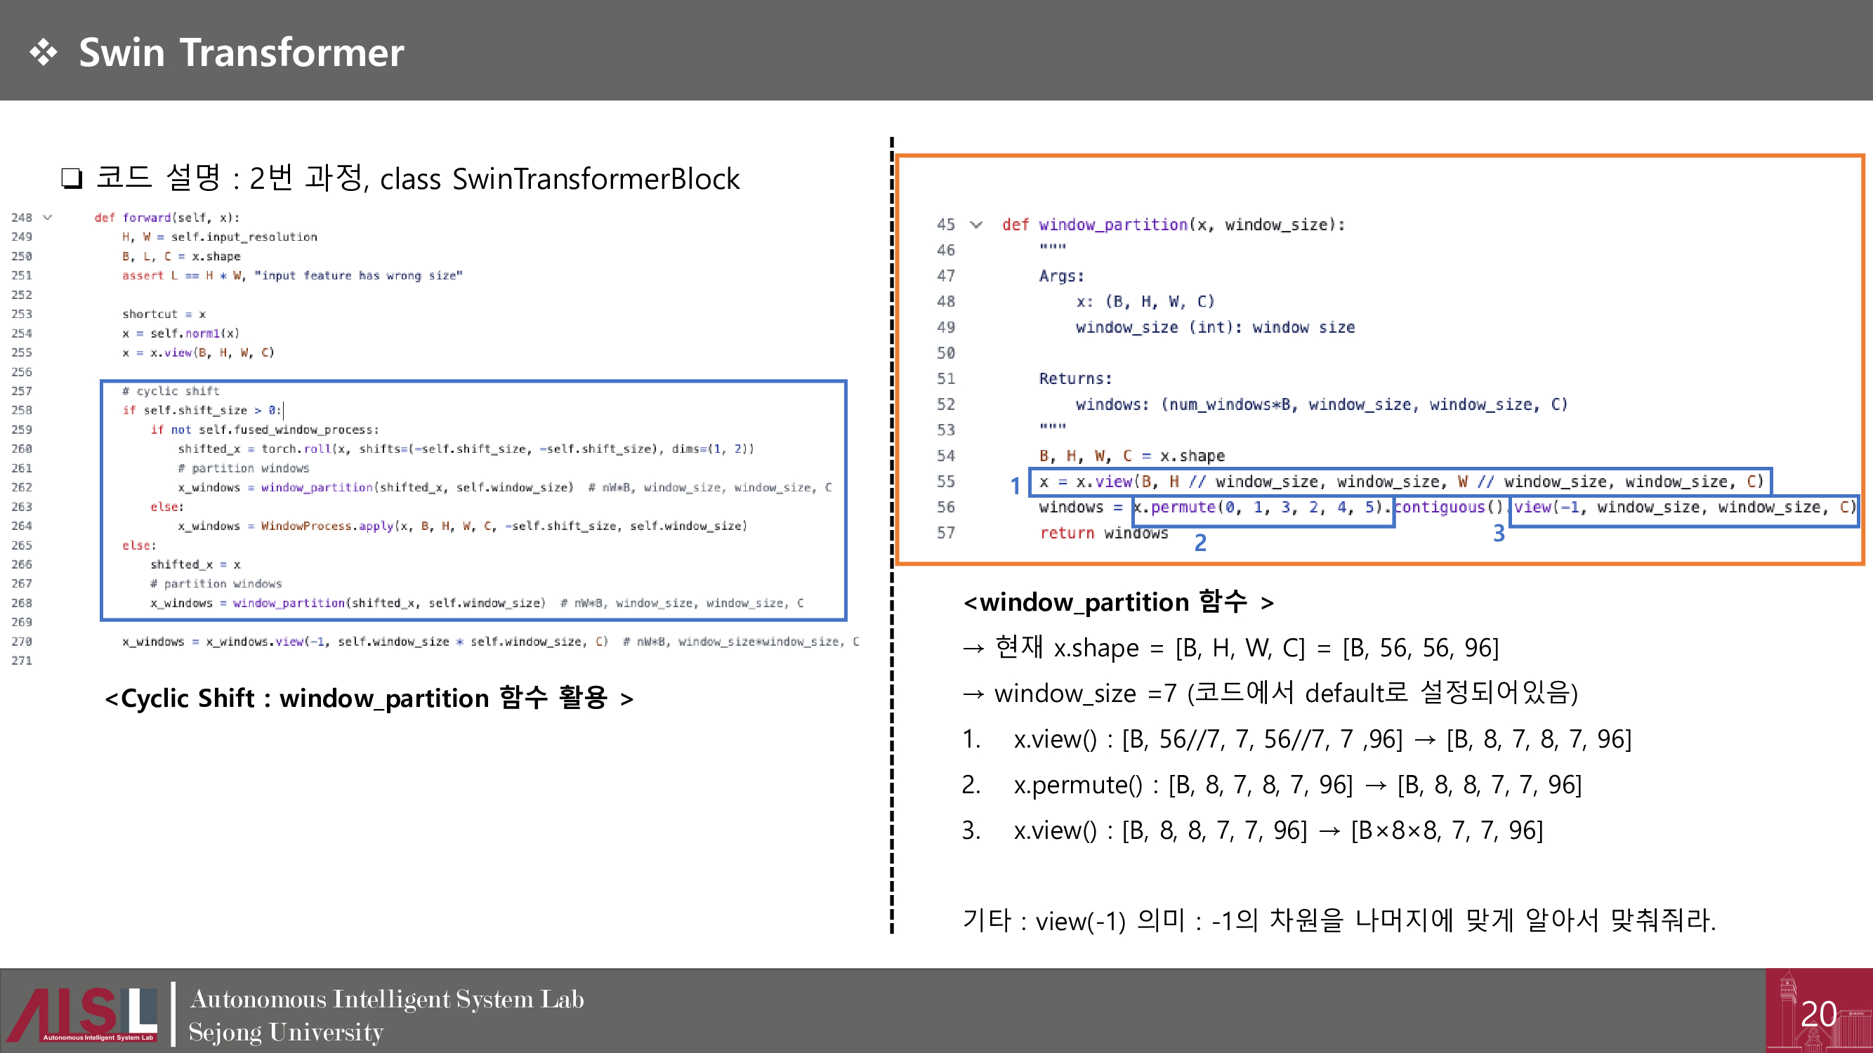Click the window_partition call on line 262
The image size is (1873, 1053).
click(x=316, y=488)
